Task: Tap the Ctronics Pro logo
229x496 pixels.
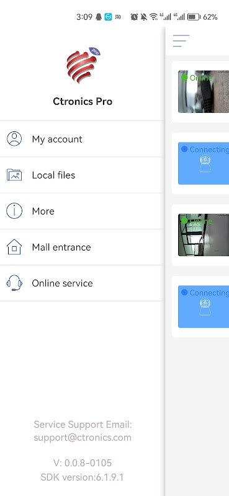Action: tap(83, 65)
